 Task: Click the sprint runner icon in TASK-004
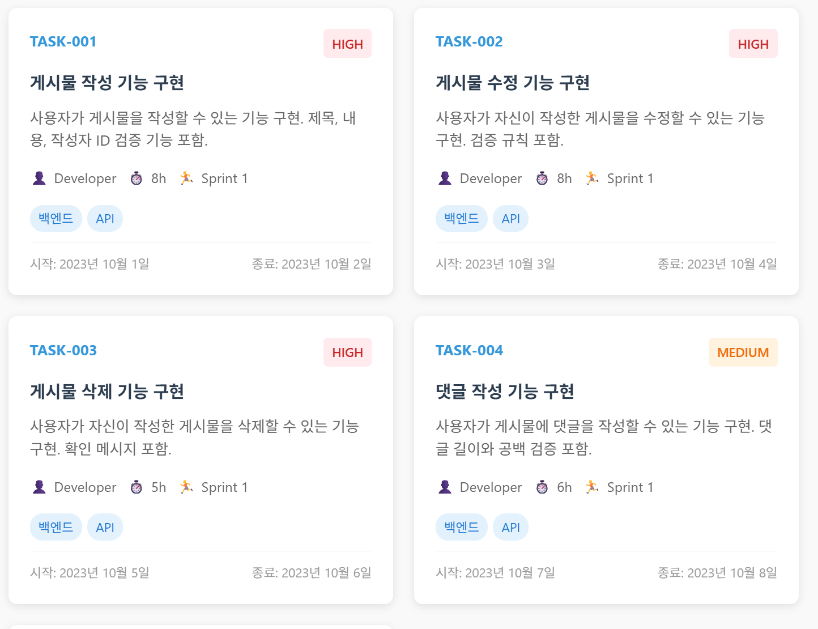592,487
